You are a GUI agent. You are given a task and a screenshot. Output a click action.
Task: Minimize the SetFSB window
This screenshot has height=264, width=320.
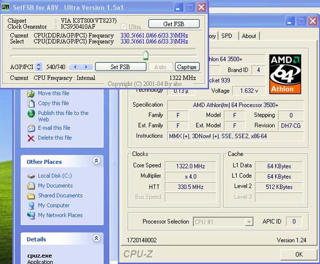(178, 7)
